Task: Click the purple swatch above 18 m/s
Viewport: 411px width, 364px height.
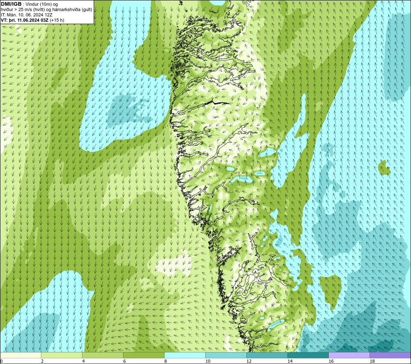Action: pos(390,355)
